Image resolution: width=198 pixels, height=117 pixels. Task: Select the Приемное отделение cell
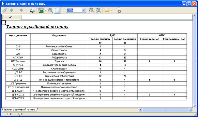tap(59, 84)
